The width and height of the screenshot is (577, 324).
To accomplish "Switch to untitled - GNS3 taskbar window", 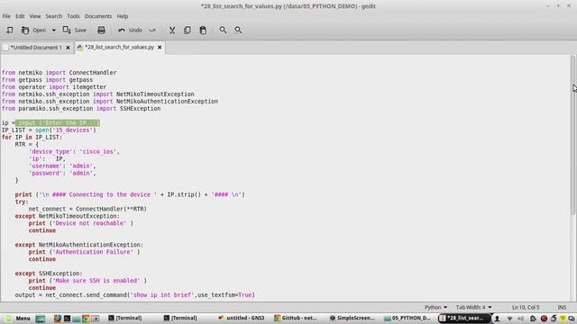I will pyautogui.click(x=241, y=318).
